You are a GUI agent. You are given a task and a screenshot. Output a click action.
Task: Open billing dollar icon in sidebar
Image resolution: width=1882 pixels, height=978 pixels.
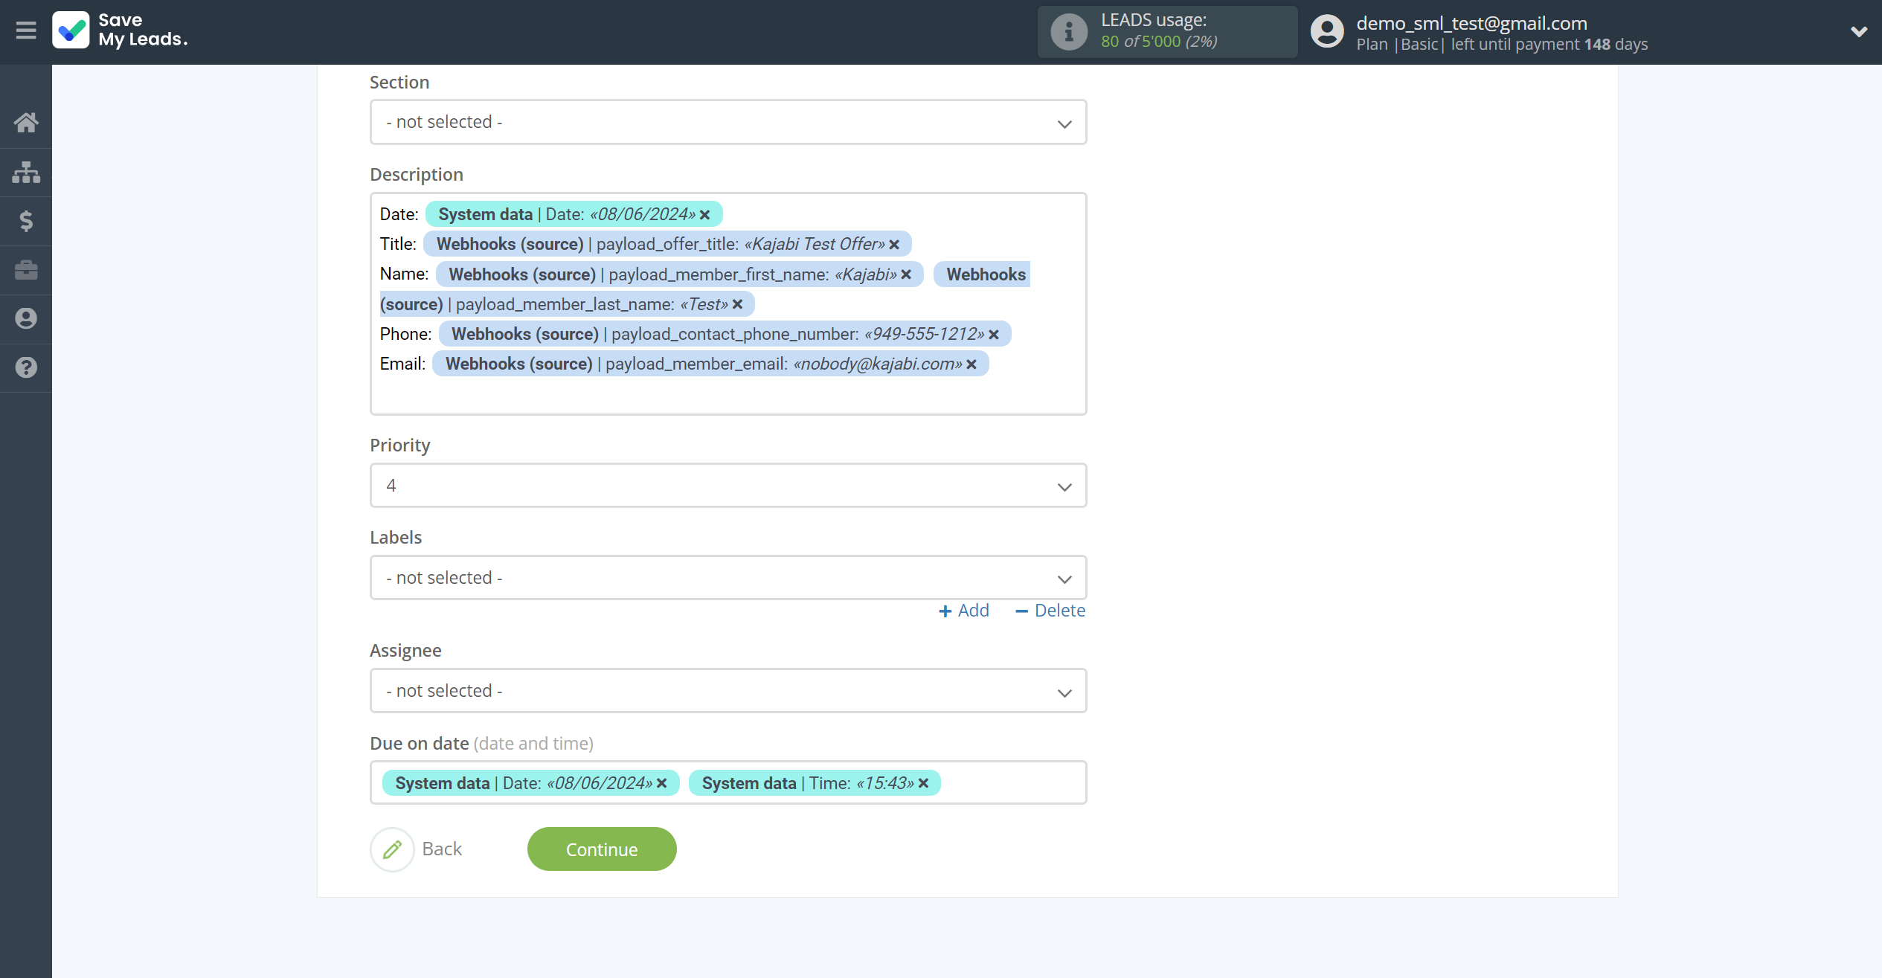click(x=26, y=221)
